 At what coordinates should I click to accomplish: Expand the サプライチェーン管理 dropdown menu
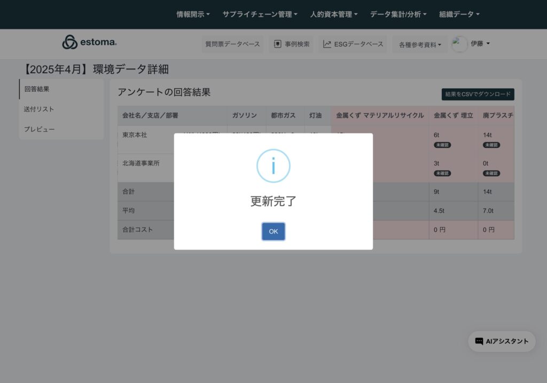[x=260, y=14]
